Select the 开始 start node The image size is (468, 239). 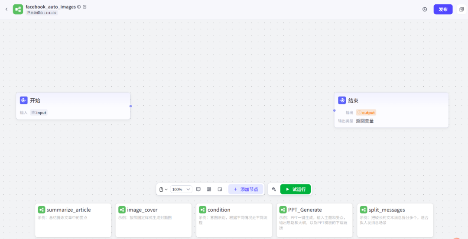click(73, 100)
